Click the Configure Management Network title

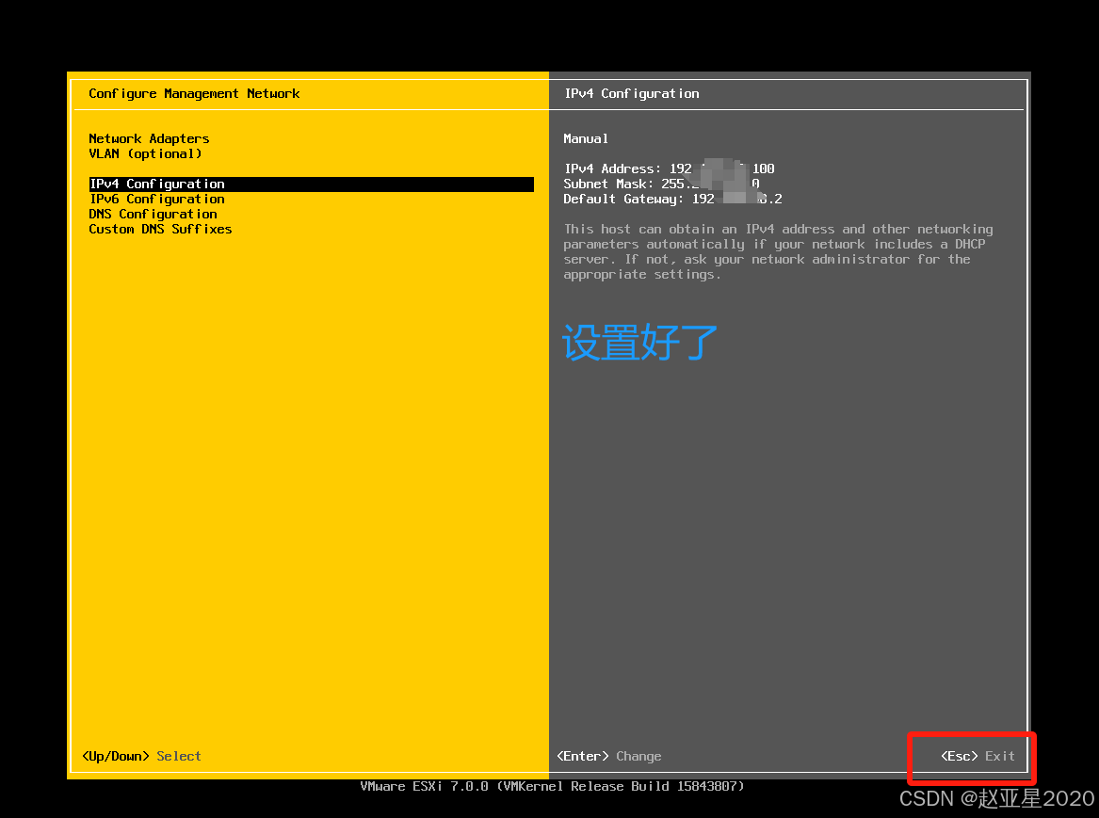click(x=194, y=94)
